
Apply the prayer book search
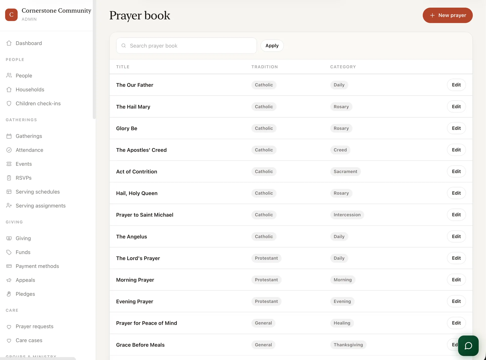[x=272, y=46]
